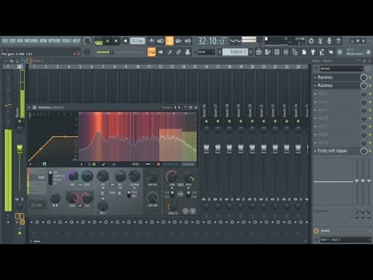Select the MID band in Maximus

38,177
